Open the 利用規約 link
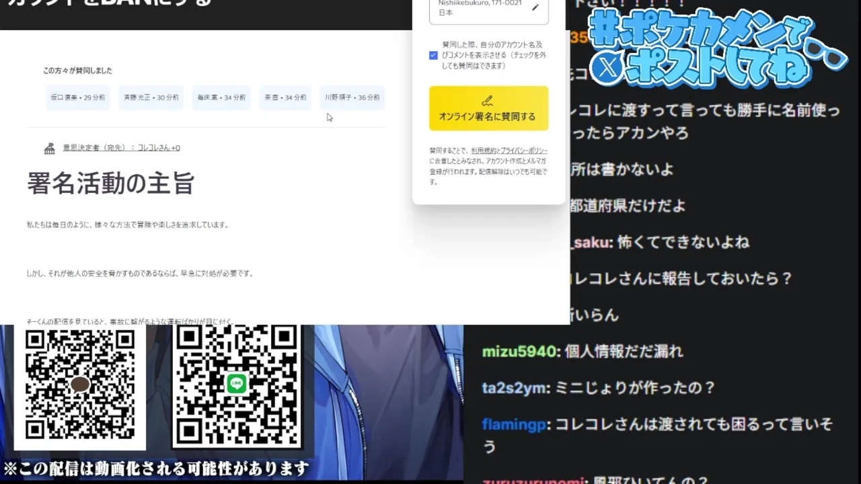 click(x=484, y=151)
